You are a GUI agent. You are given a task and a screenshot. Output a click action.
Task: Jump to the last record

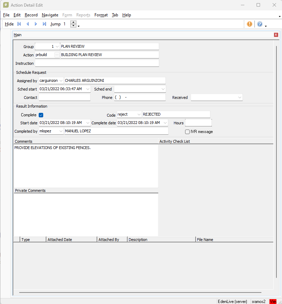[x=44, y=24]
